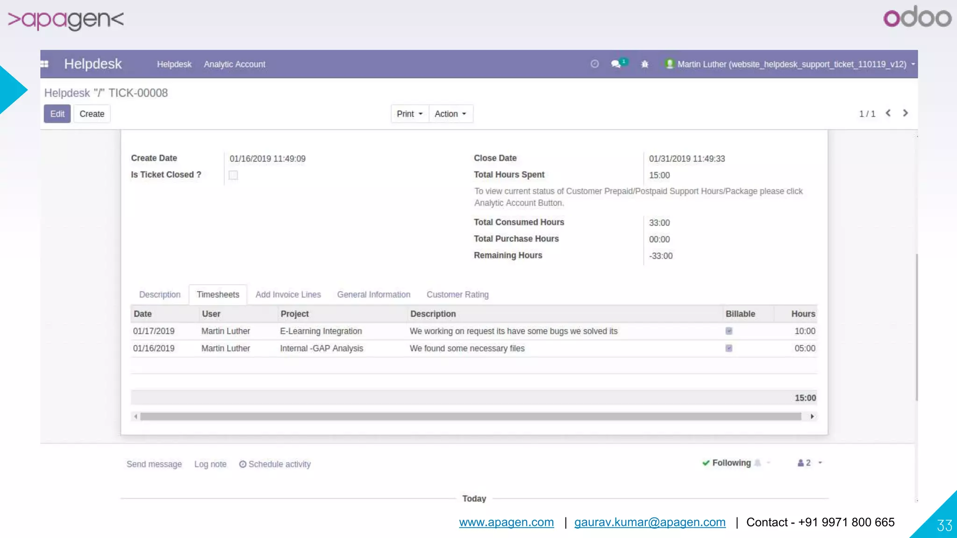Click the Edit button
Image resolution: width=957 pixels, height=538 pixels.
[x=57, y=114]
